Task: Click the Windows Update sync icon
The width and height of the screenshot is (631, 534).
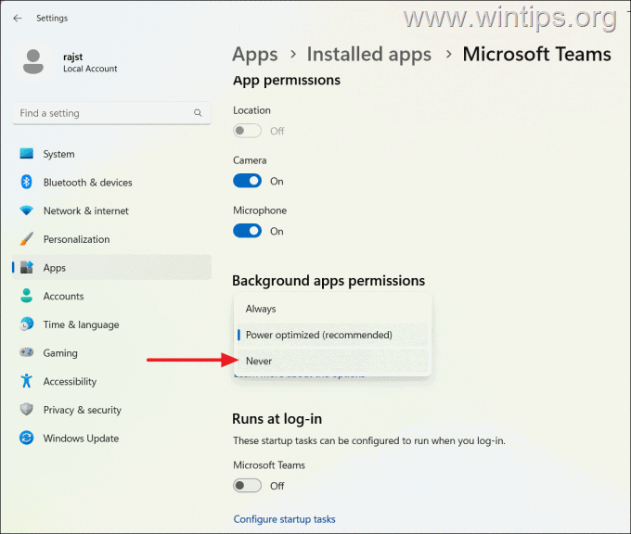Action: point(27,438)
